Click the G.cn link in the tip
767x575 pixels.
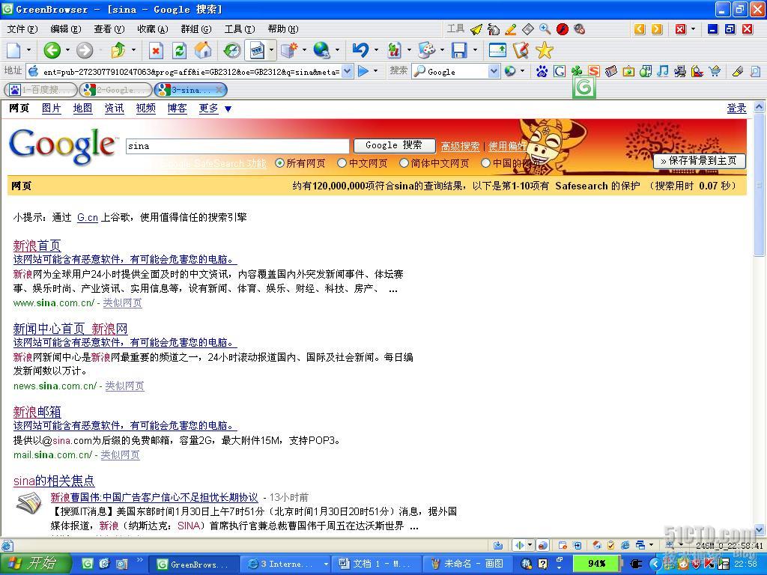[x=88, y=218]
